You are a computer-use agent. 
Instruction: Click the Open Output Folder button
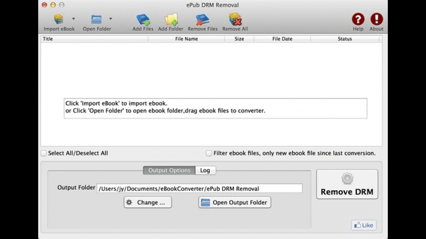pyautogui.click(x=235, y=202)
